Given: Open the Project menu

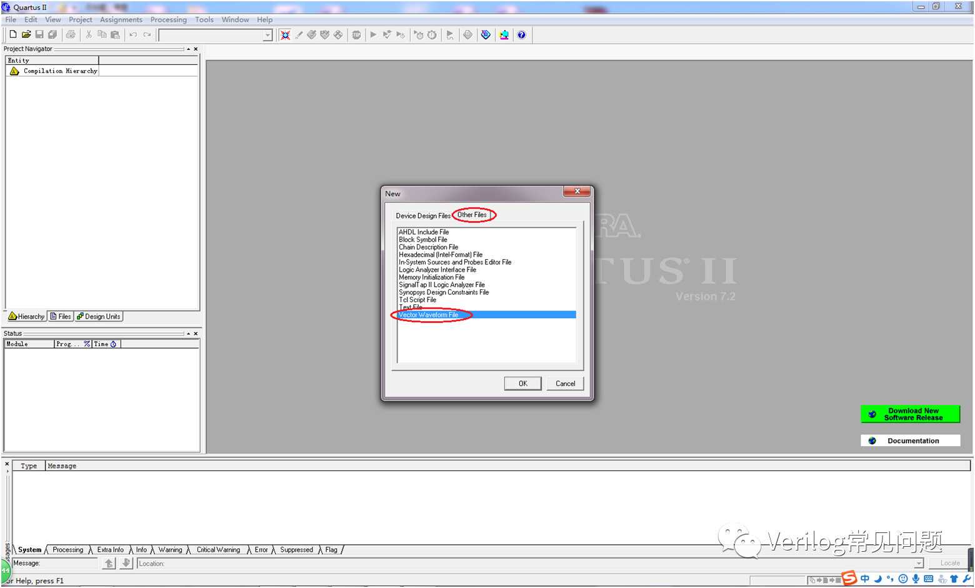Looking at the screenshot, I should tap(81, 19).
